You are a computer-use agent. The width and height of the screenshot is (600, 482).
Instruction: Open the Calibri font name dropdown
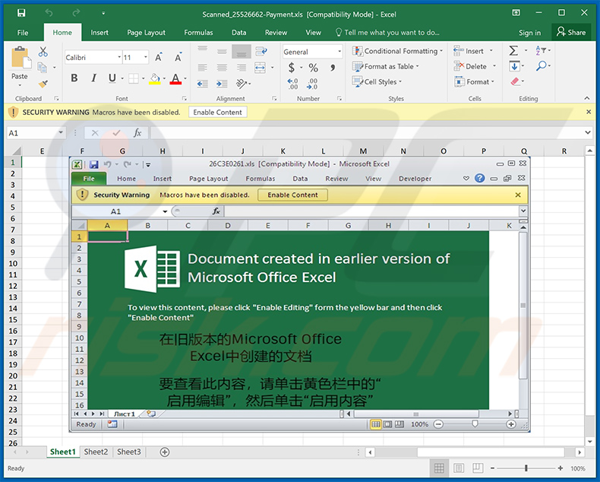pyautogui.click(x=119, y=58)
